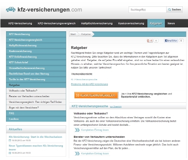Click the Ratgeber page heading
The image size is (188, 160).
coord(79,48)
